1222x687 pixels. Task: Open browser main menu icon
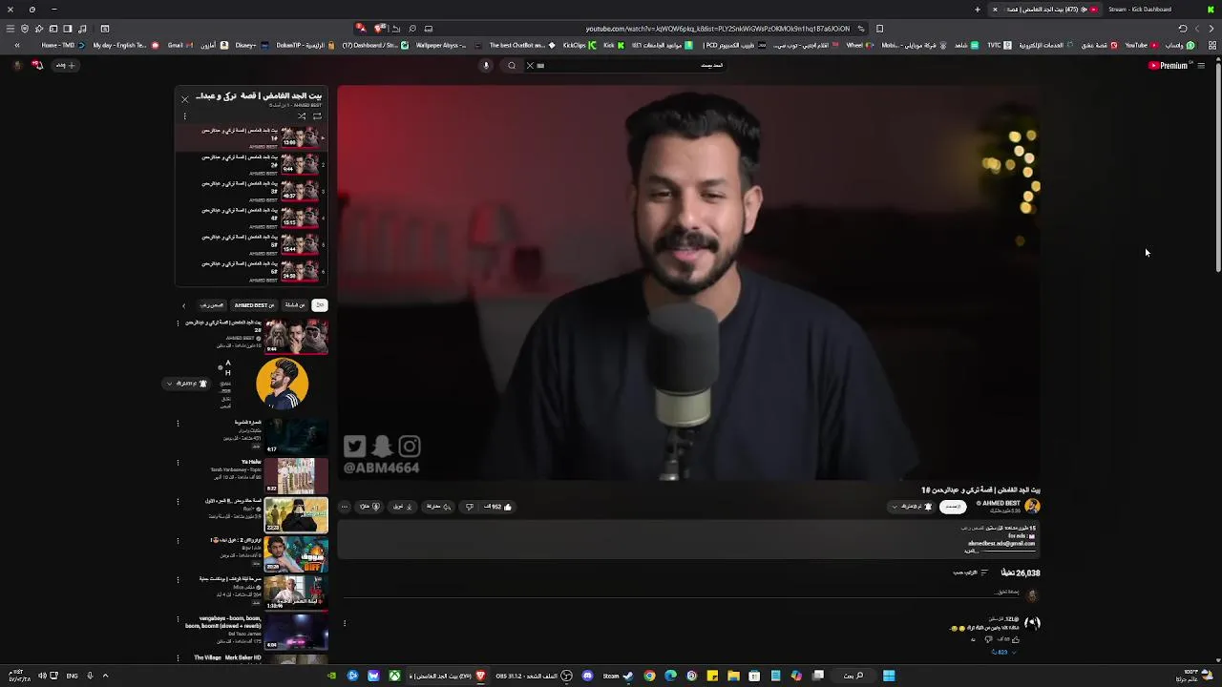11,29
